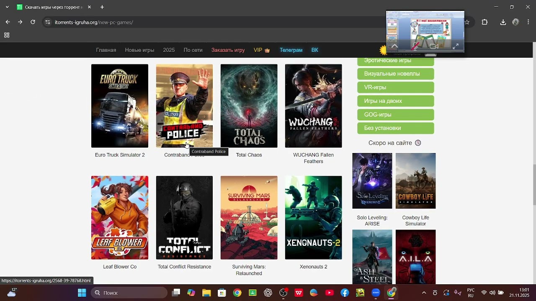Open Euro Truck Simulator 2 cover image

click(120, 106)
